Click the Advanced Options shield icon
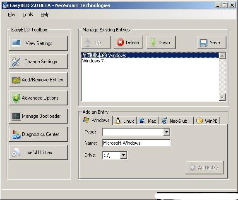Image resolution: width=238 pixels, height=200 pixels. click(16, 98)
